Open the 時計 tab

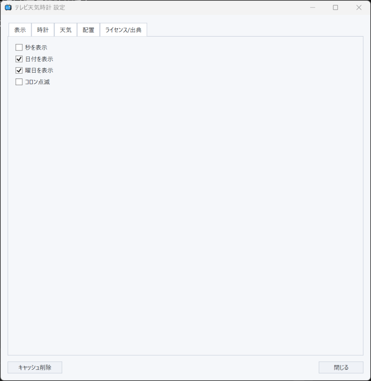(43, 30)
